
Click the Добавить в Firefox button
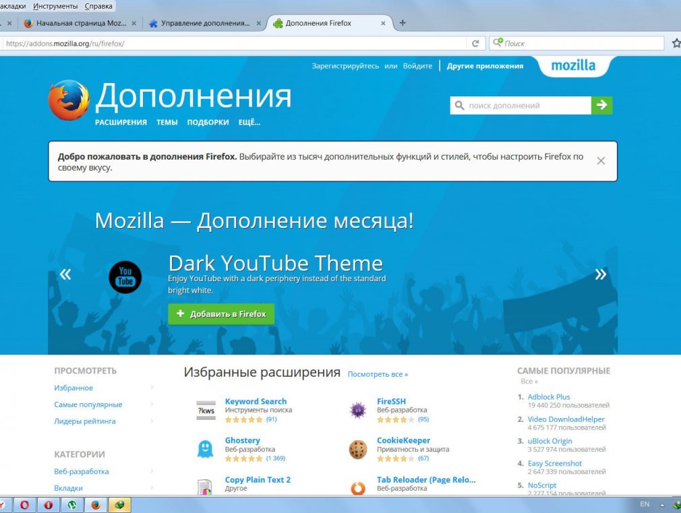pyautogui.click(x=221, y=313)
